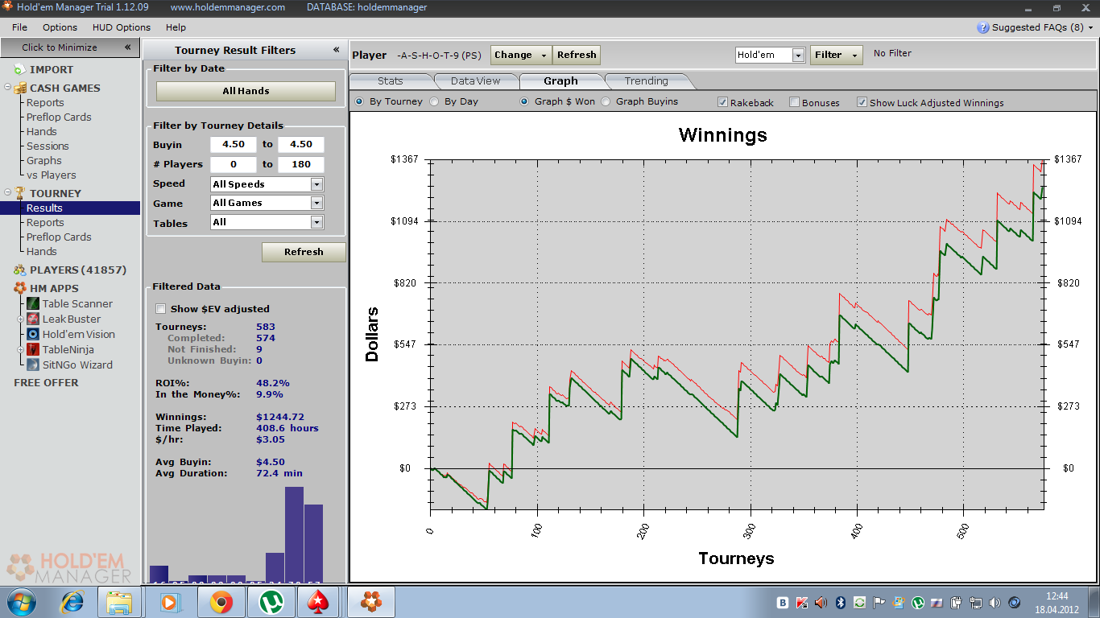1100x618 pixels.
Task: Open the Options menu
Action: (60, 27)
